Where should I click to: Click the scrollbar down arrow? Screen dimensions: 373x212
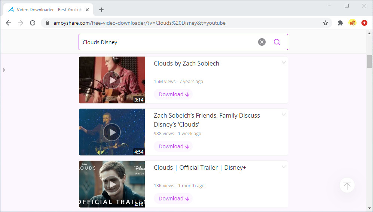pyautogui.click(x=369, y=208)
